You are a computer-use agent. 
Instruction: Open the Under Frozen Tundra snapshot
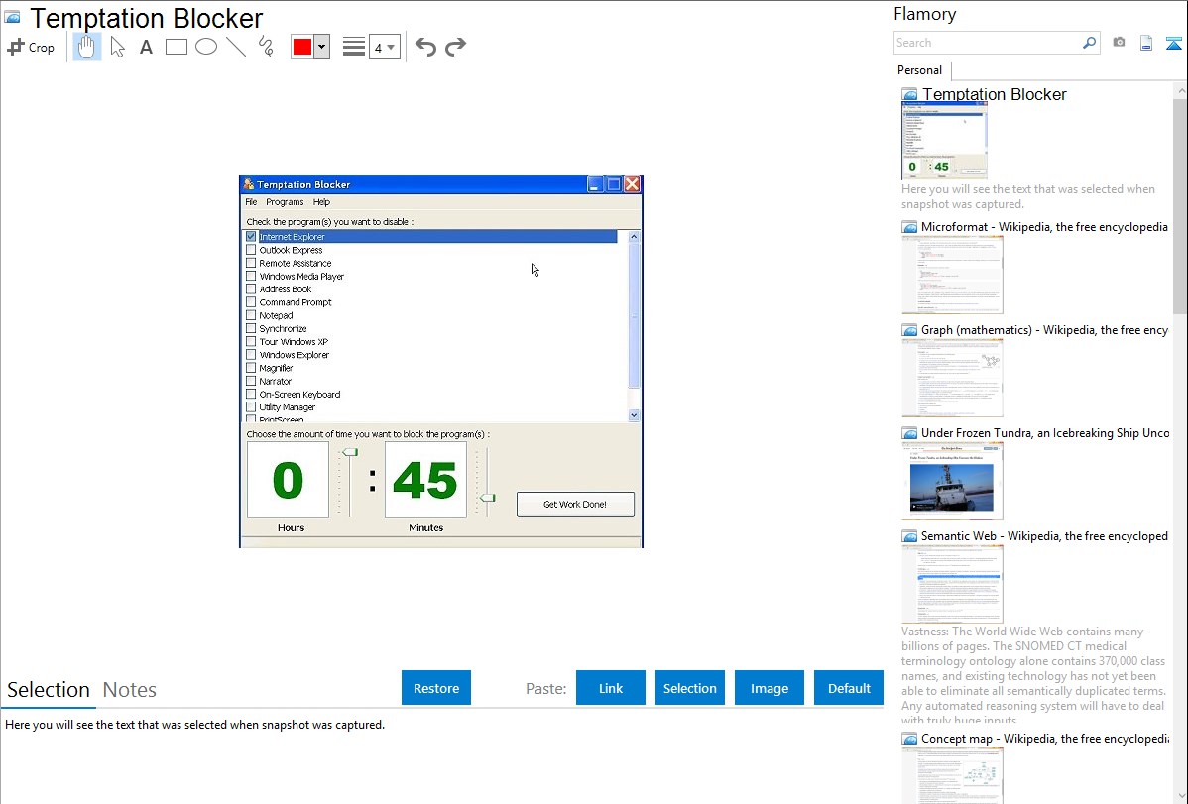click(x=952, y=481)
